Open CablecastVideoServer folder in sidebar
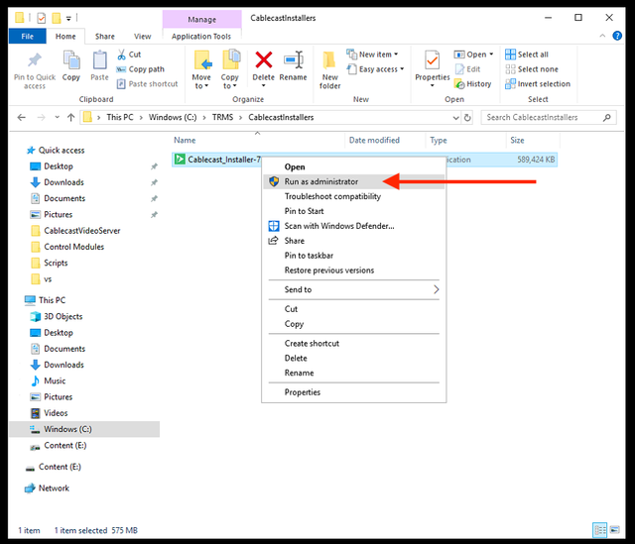 coord(82,231)
